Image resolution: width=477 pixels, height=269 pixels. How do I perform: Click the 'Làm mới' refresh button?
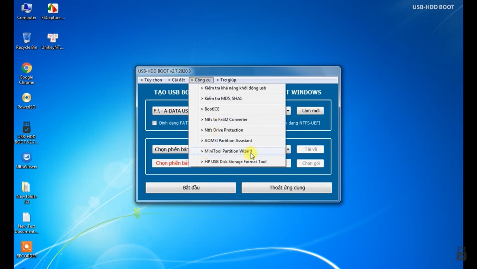click(310, 111)
